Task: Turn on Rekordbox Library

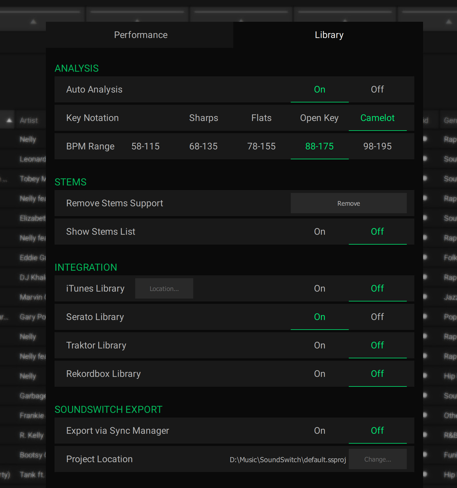Action: [319, 374]
